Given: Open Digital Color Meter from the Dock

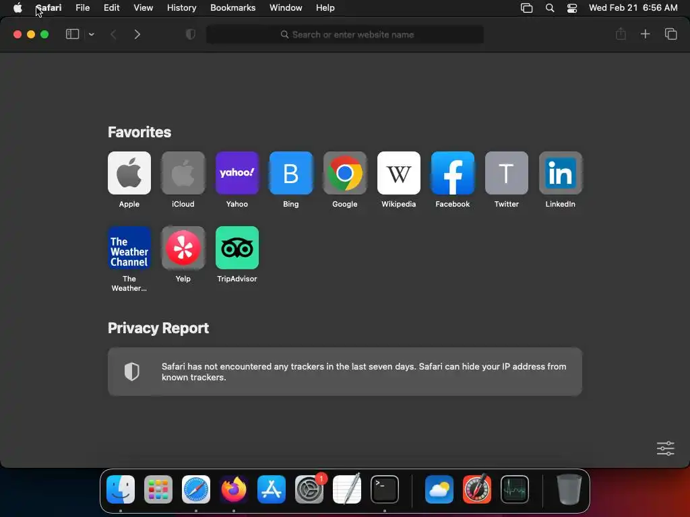Looking at the screenshot, I should point(477,489).
